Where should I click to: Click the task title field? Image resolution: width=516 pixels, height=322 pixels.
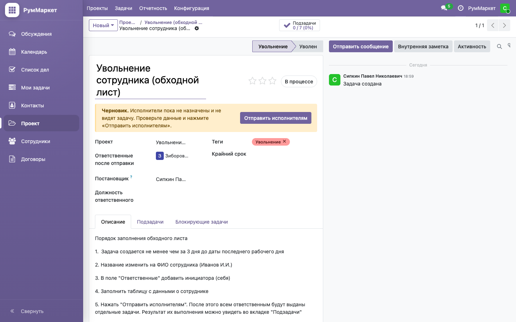(150, 80)
